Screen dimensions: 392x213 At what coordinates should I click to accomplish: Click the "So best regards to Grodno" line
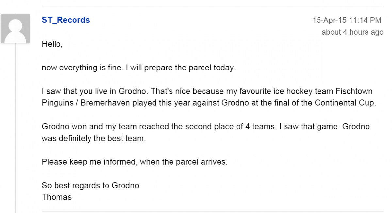click(x=90, y=186)
